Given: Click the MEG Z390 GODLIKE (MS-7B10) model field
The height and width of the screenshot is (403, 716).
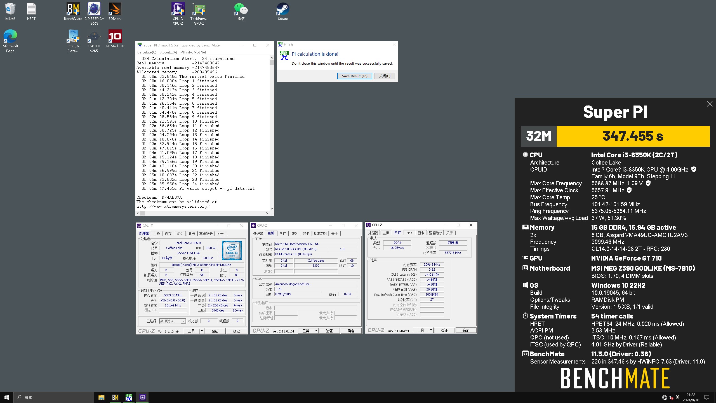Looking at the screenshot, I should point(300,249).
